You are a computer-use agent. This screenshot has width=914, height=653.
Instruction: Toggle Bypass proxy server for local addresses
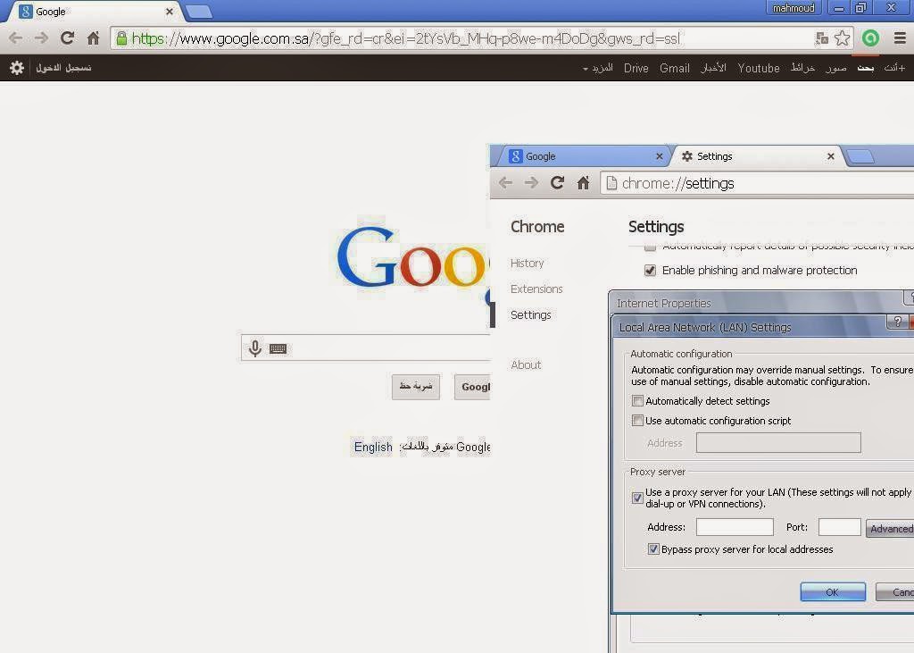[653, 549]
